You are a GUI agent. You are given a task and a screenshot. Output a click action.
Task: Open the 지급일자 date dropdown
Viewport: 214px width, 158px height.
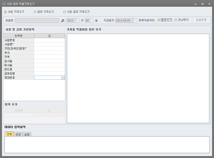[x=135, y=21]
